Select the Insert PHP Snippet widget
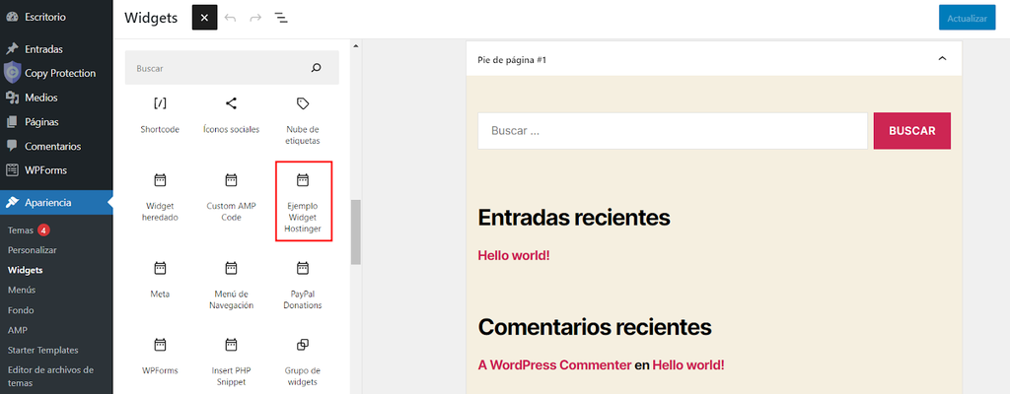 231,361
